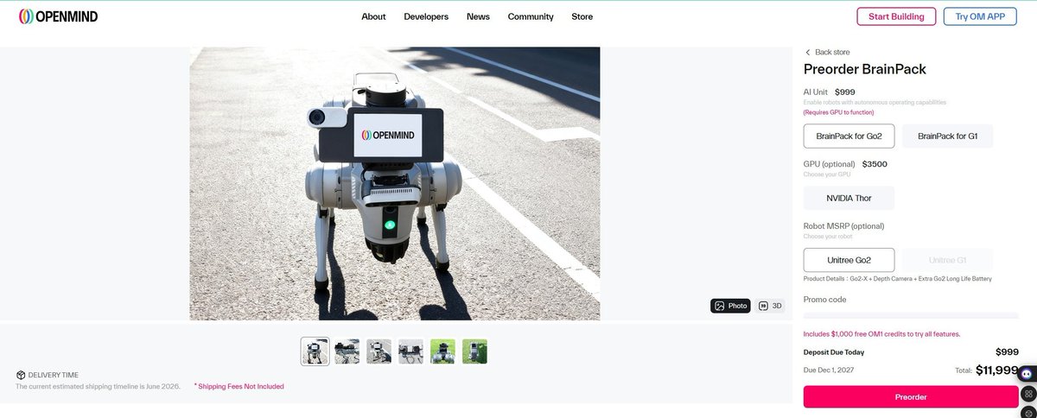Click the back chevron beside Back store
Image resolution: width=1037 pixels, height=418 pixels.
(808, 53)
